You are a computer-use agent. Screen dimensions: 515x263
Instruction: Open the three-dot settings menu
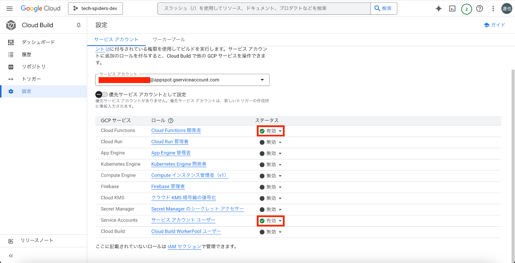493,8
